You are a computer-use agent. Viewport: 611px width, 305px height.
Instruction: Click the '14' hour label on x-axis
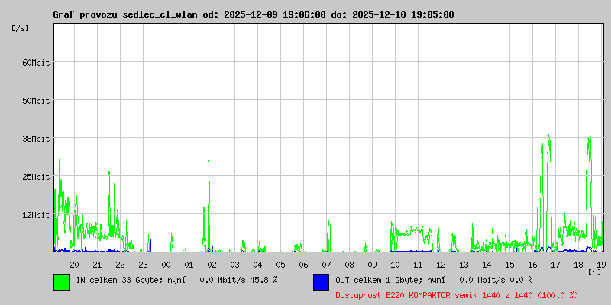click(x=487, y=265)
